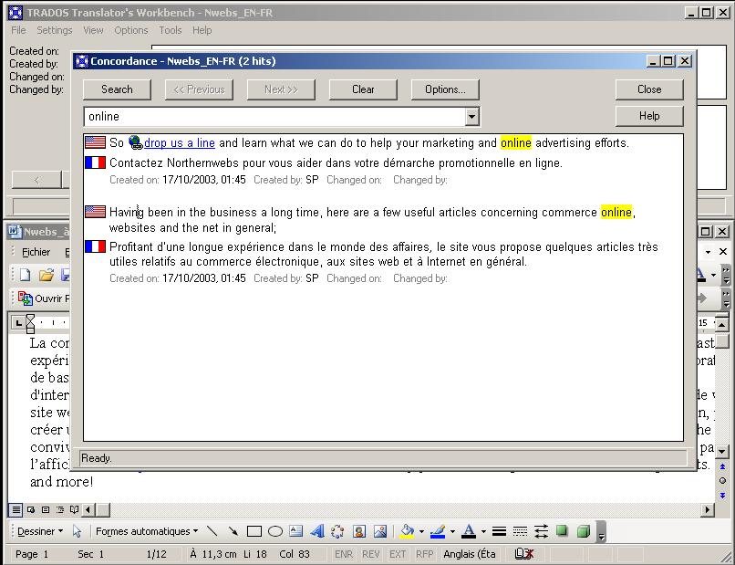The width and height of the screenshot is (735, 565).
Task: Open the Fichier menu in Word
Action: 36,252
